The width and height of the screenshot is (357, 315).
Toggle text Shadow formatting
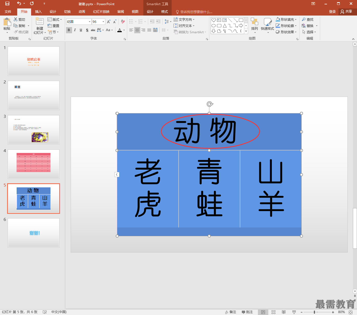tap(87, 30)
